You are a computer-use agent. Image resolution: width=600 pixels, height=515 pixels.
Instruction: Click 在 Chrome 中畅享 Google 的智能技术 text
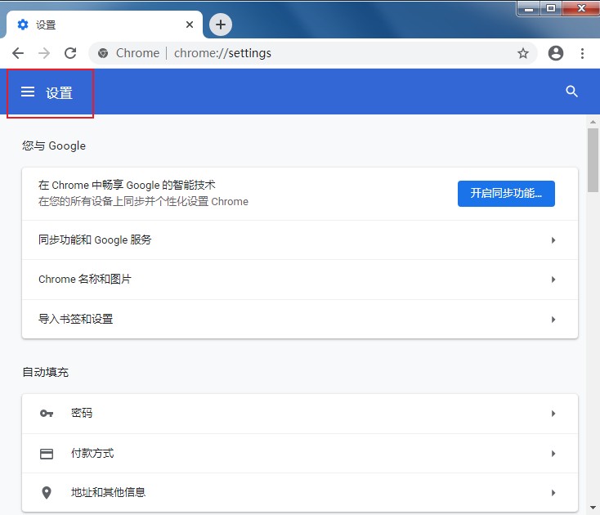(127, 186)
